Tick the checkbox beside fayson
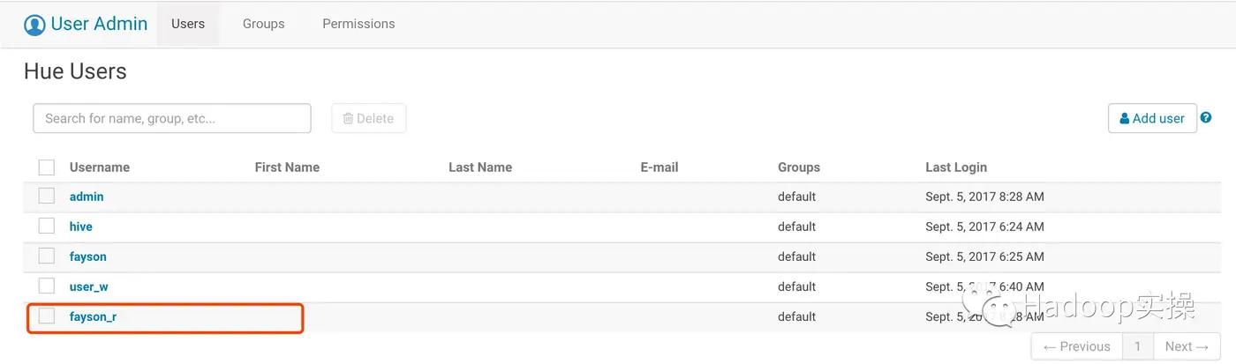The height and width of the screenshot is (364, 1236). coord(47,256)
